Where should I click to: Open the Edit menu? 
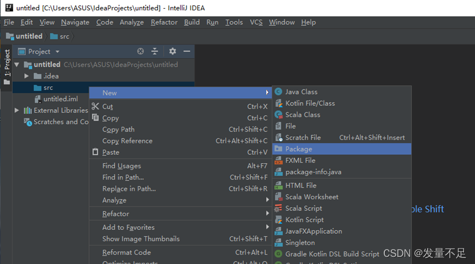[27, 23]
